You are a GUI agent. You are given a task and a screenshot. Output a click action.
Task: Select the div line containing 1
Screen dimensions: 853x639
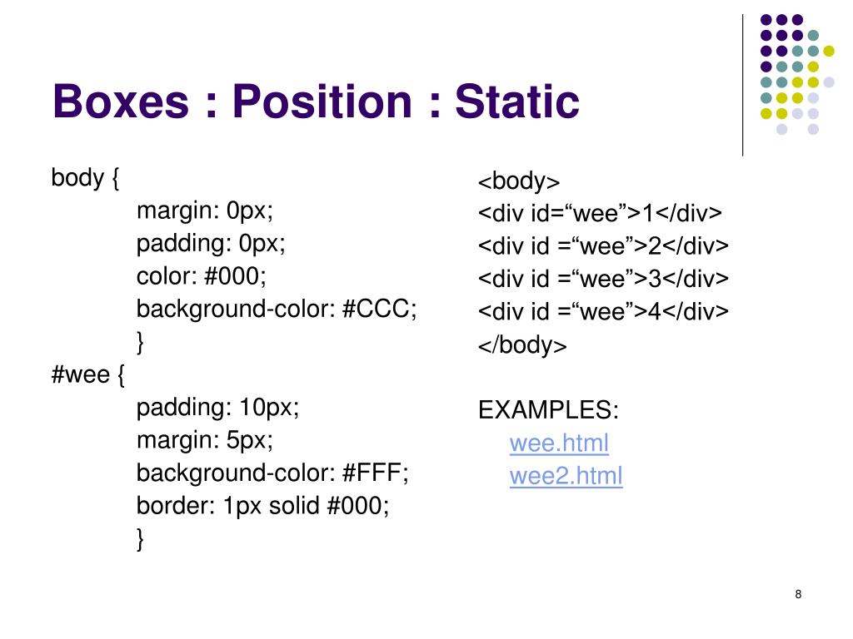pyautogui.click(x=600, y=213)
